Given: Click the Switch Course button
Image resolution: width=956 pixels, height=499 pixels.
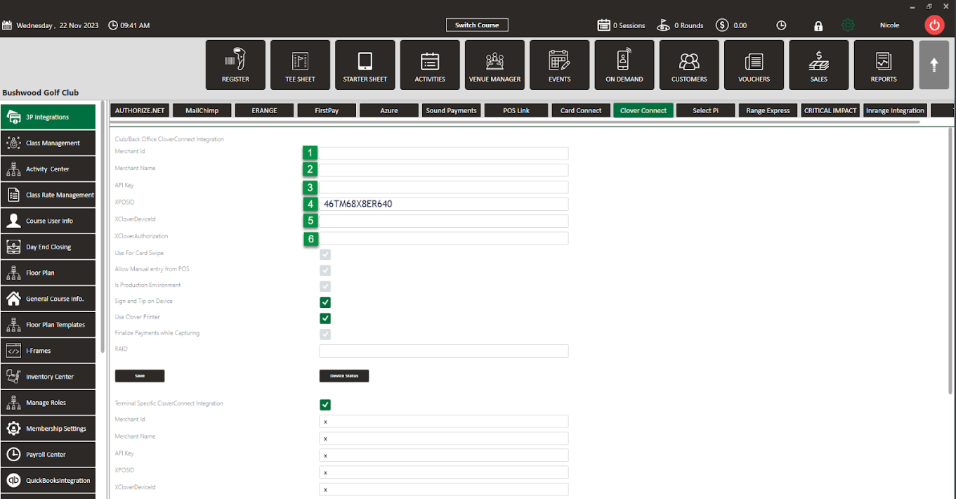Looking at the screenshot, I should 477,25.
